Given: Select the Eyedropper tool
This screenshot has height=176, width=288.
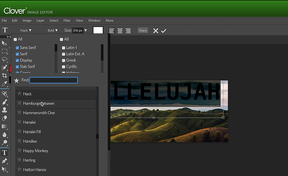Looking at the screenshot, I should (5, 84).
